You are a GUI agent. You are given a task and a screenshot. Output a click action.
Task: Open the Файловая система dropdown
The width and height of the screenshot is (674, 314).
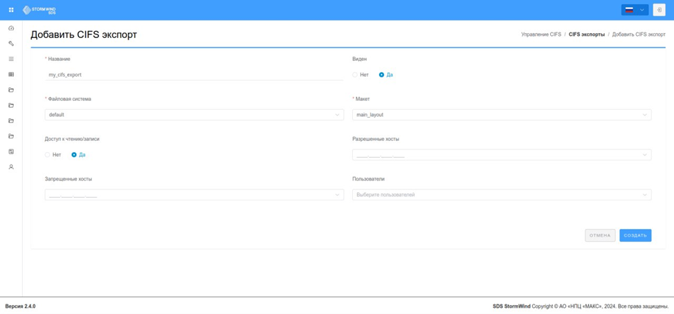194,115
